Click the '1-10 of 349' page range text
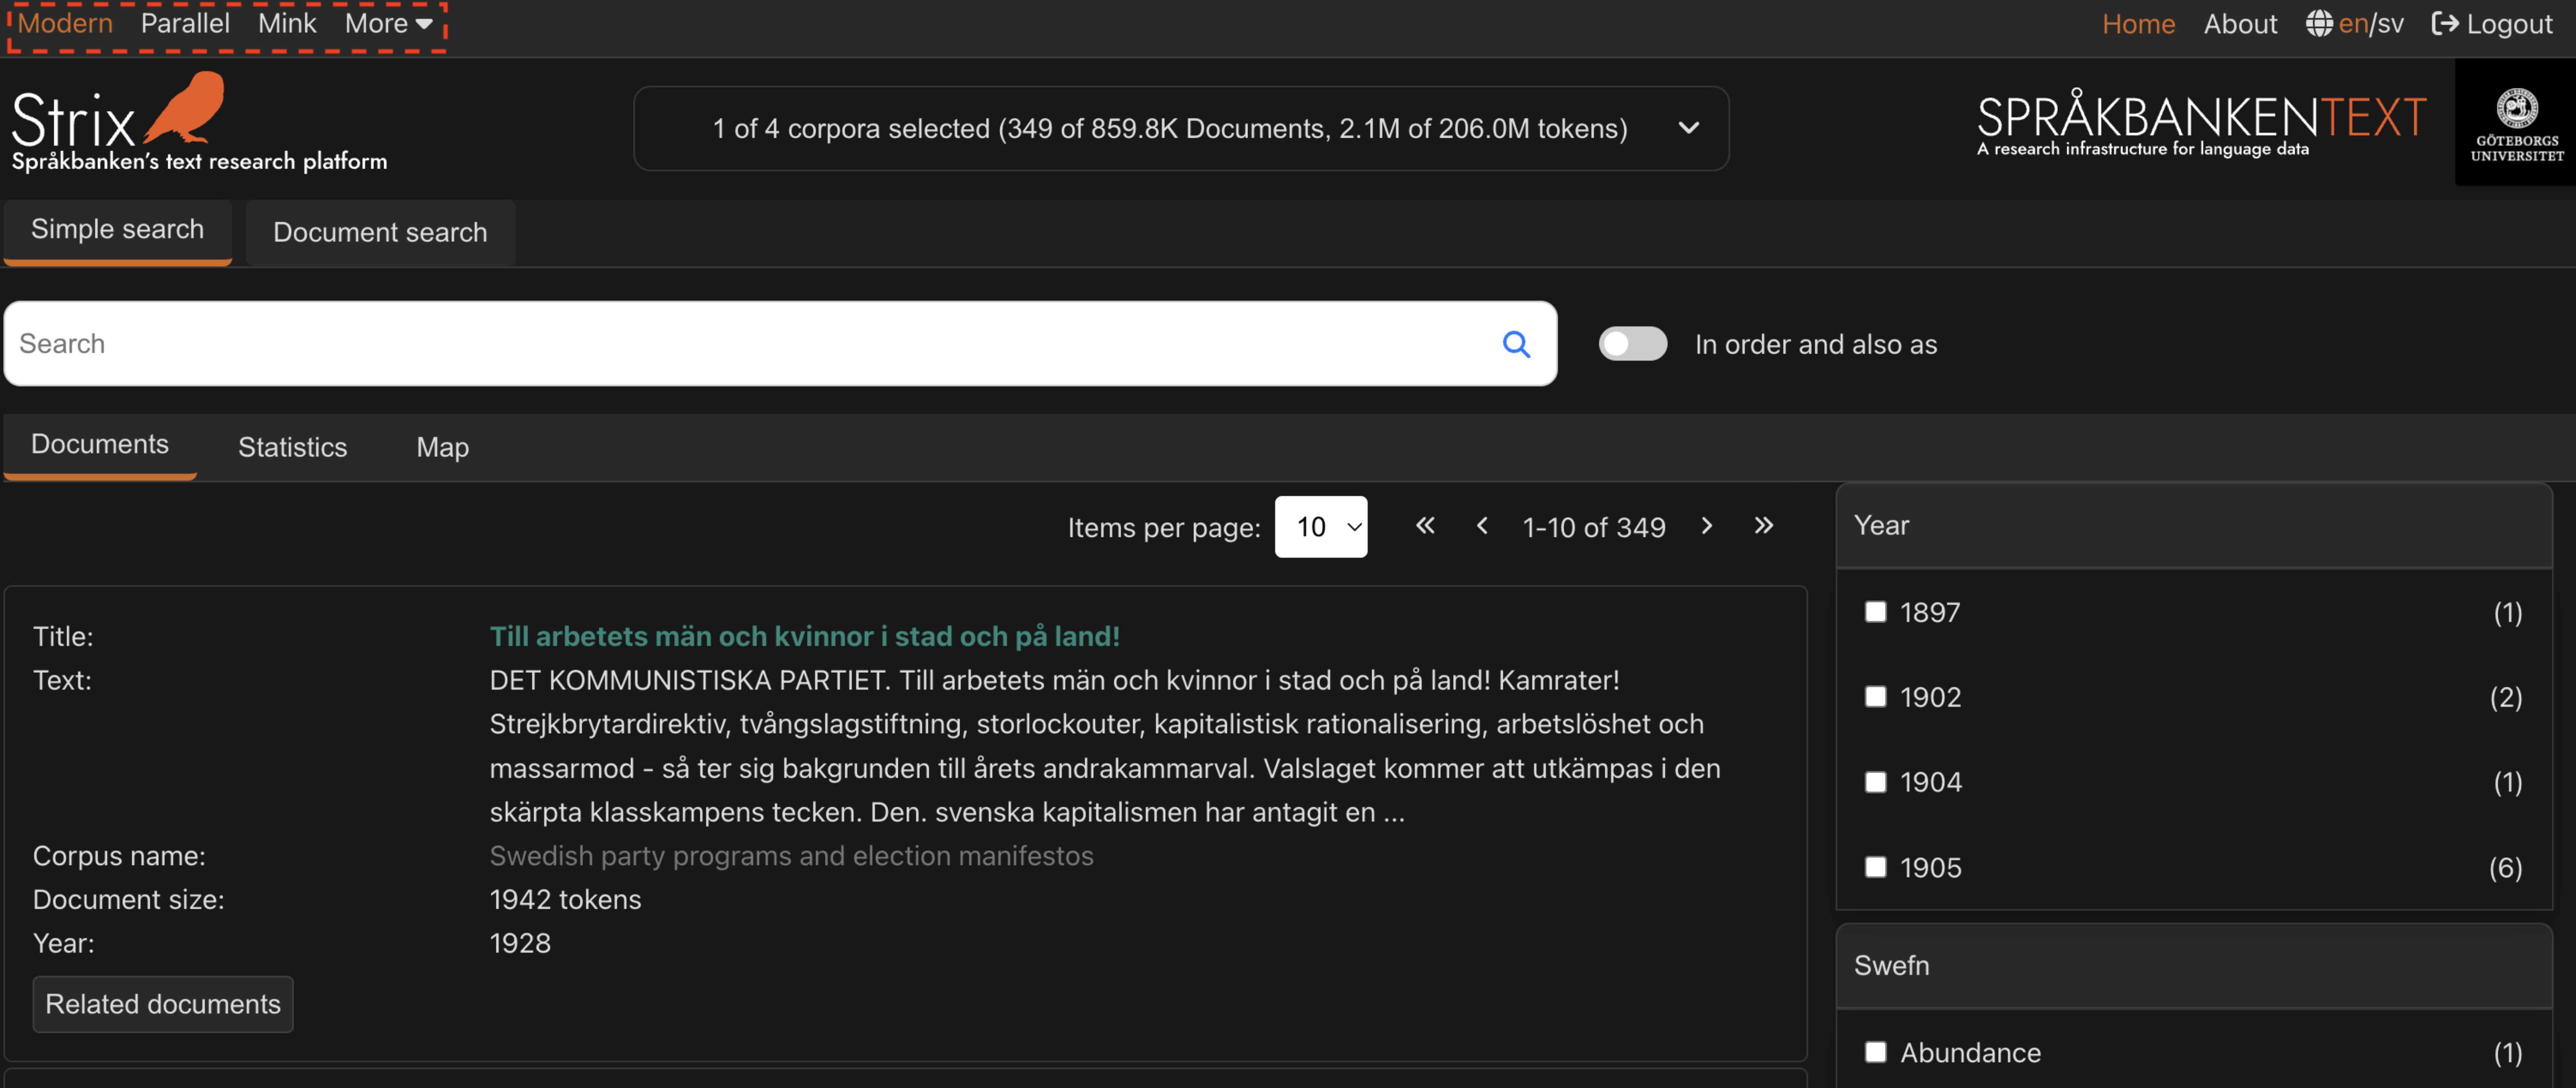2576x1088 pixels. click(1593, 527)
